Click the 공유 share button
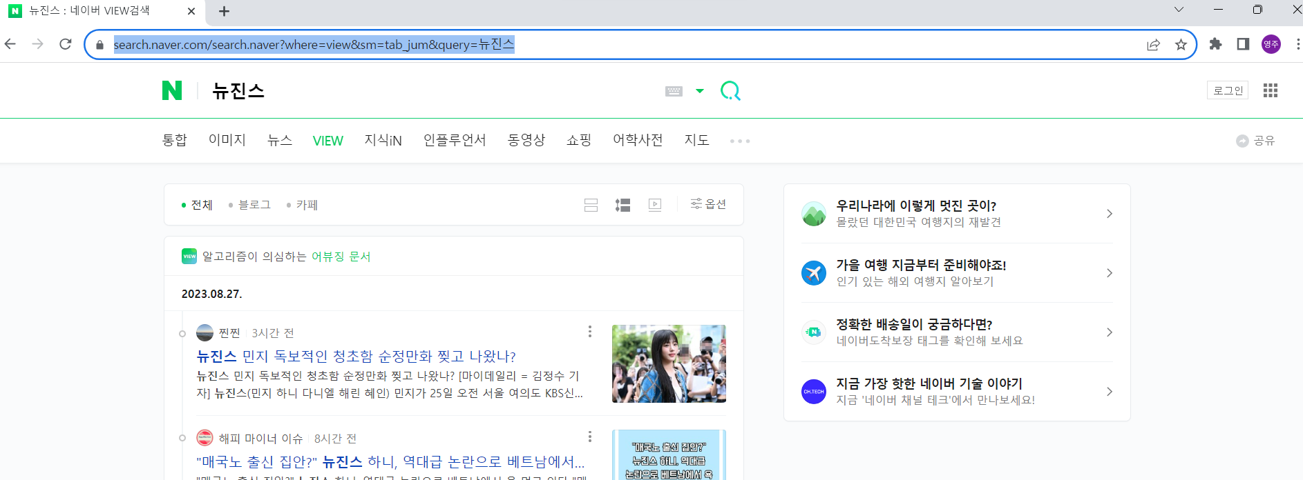The width and height of the screenshot is (1303, 480). tap(1255, 141)
